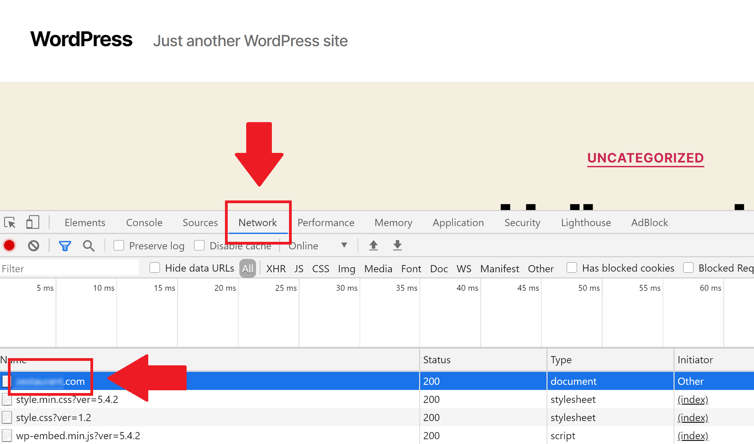Filter requests by the XHR type

276,269
